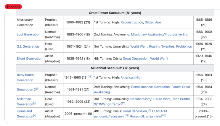Click the 1908–1929 (21) cell

tap(204, 46)
